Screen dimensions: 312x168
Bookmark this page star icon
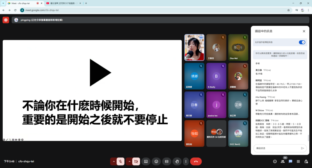pos(288,10)
